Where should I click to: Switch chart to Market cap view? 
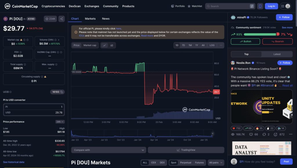coord(90,45)
